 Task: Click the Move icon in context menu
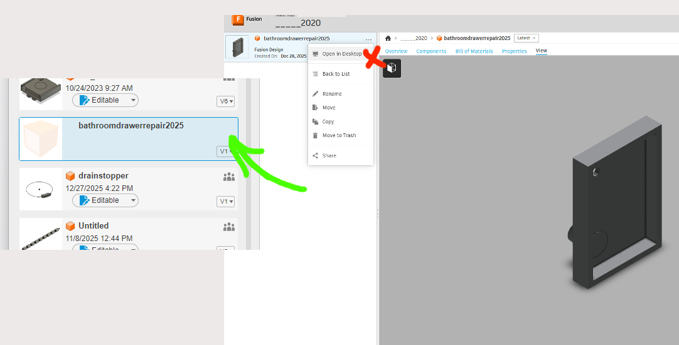click(x=315, y=108)
